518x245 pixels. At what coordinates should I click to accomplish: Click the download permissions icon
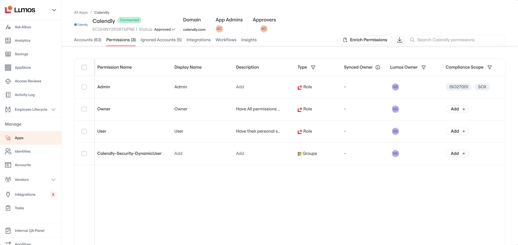tap(399, 40)
